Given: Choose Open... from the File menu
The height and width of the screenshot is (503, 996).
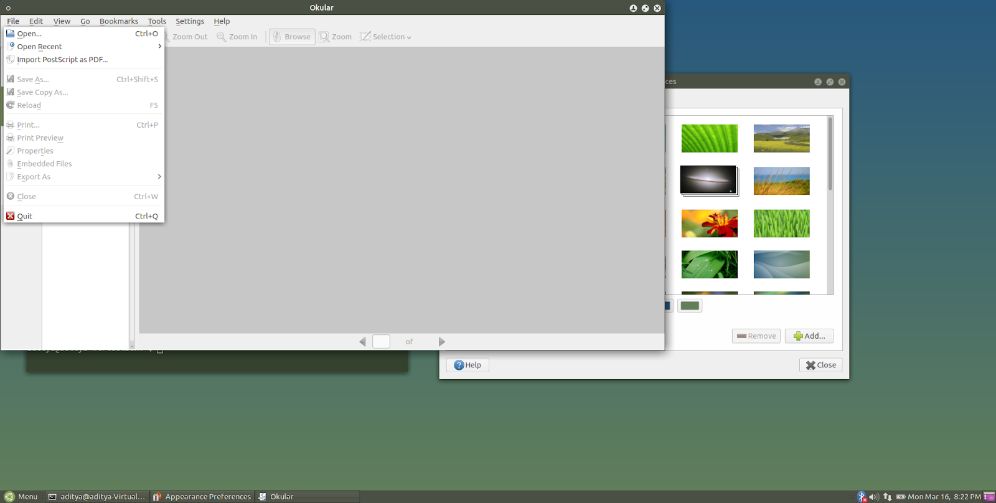Looking at the screenshot, I should coord(83,34).
